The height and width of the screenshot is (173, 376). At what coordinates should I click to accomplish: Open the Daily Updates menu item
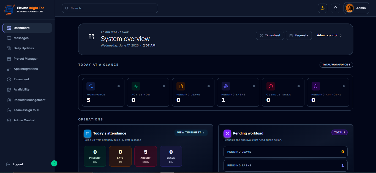[27, 48]
